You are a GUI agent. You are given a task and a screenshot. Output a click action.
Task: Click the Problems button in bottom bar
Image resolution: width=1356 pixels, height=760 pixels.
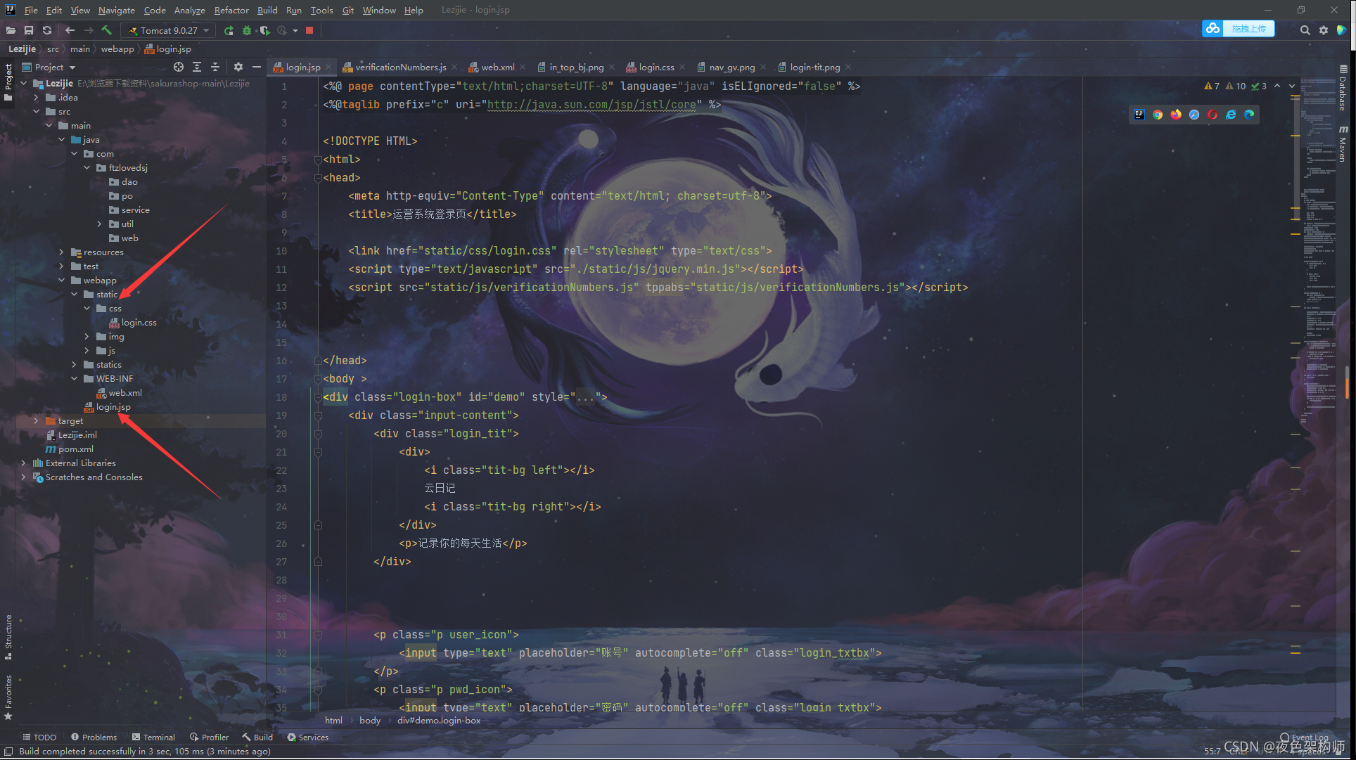pyautogui.click(x=94, y=737)
